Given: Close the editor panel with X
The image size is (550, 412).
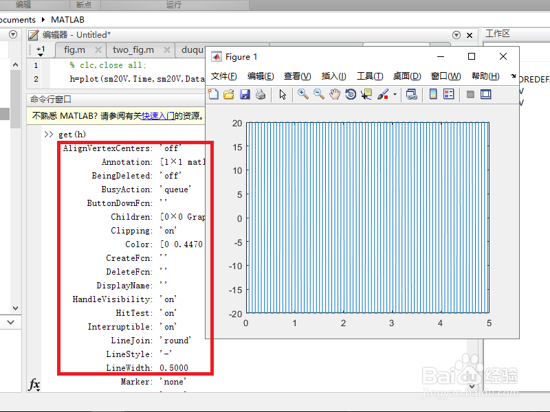Looking at the screenshot, I should coord(470,35).
